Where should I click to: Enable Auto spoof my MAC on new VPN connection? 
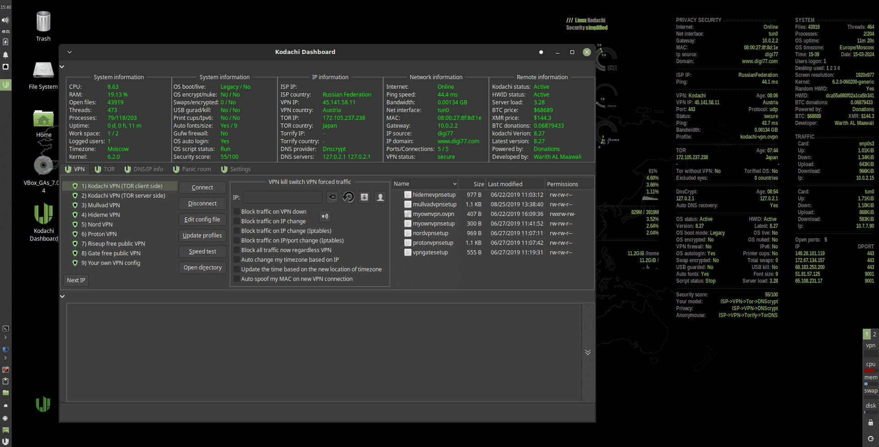click(237, 279)
